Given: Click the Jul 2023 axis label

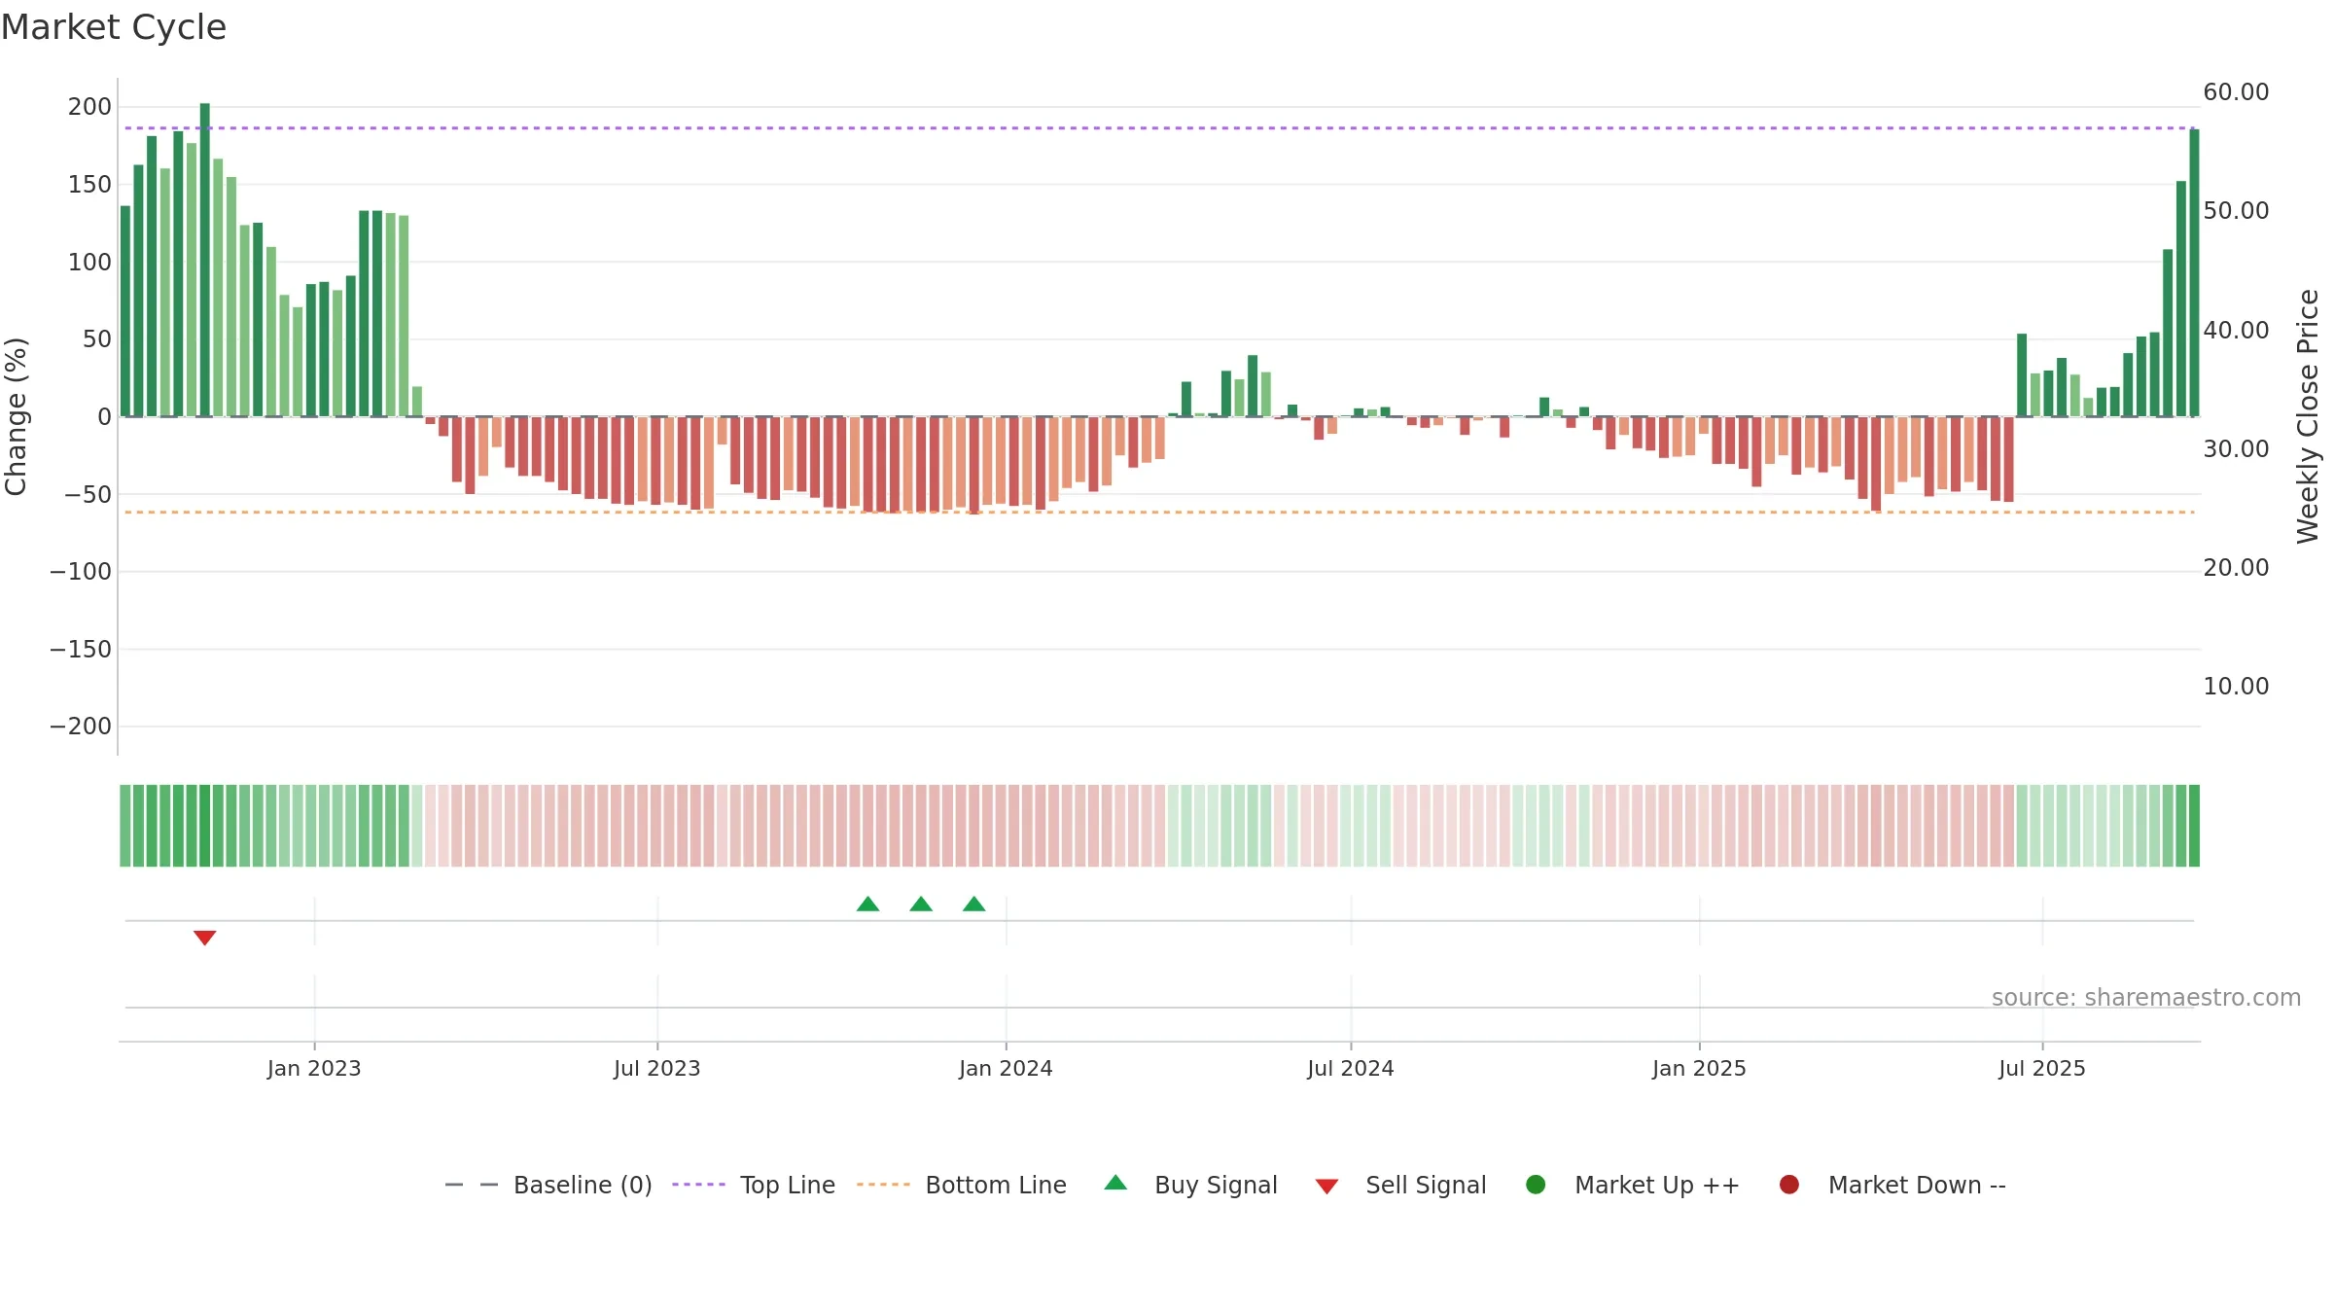Looking at the screenshot, I should 656,1068.
